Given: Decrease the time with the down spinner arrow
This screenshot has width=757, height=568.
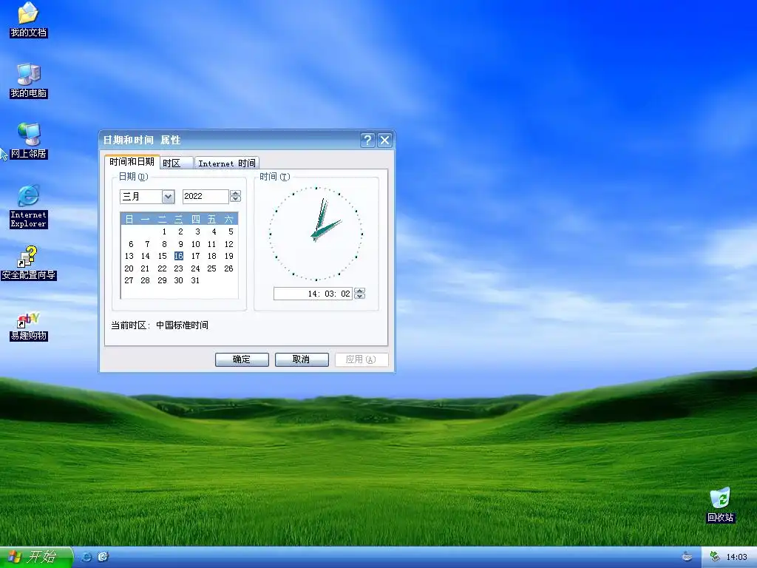Looking at the screenshot, I should point(360,296).
